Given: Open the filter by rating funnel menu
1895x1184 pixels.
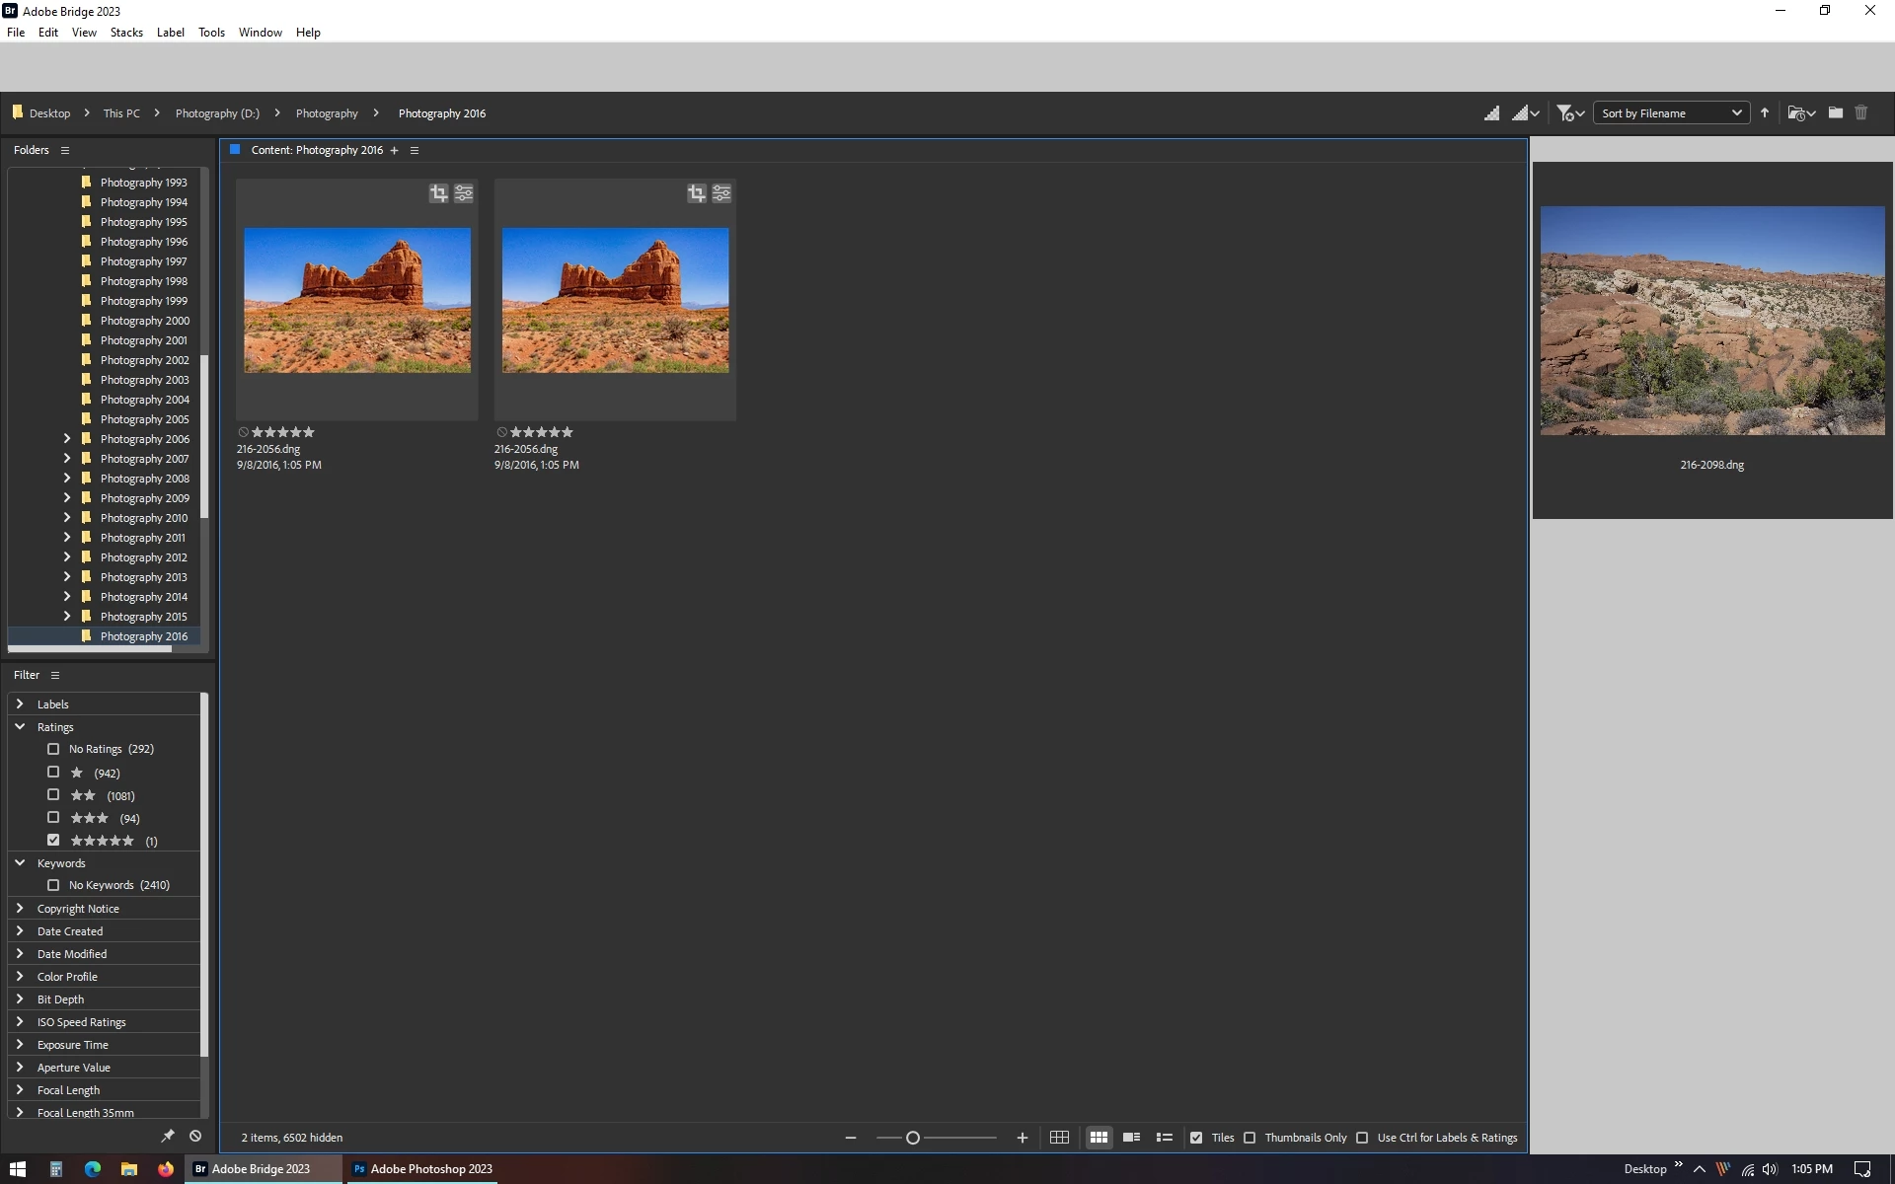Looking at the screenshot, I should click(x=1569, y=113).
